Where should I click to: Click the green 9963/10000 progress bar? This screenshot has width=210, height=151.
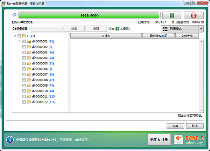click(x=89, y=15)
